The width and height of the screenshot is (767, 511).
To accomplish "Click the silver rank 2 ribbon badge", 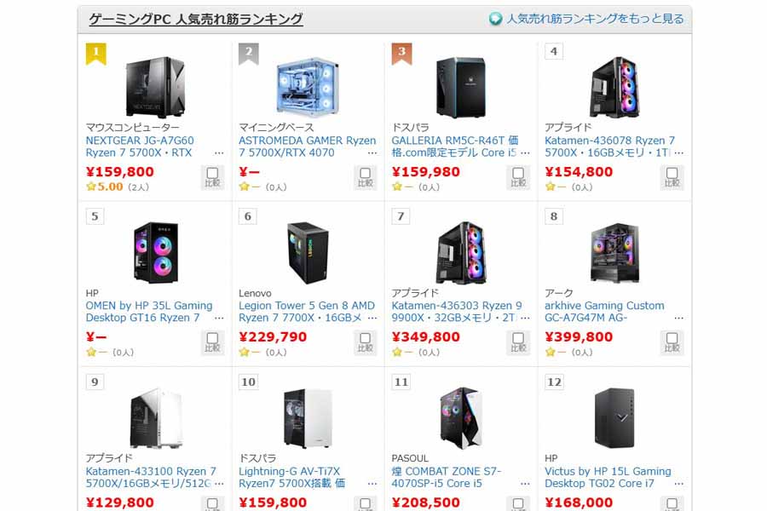I will (x=249, y=54).
